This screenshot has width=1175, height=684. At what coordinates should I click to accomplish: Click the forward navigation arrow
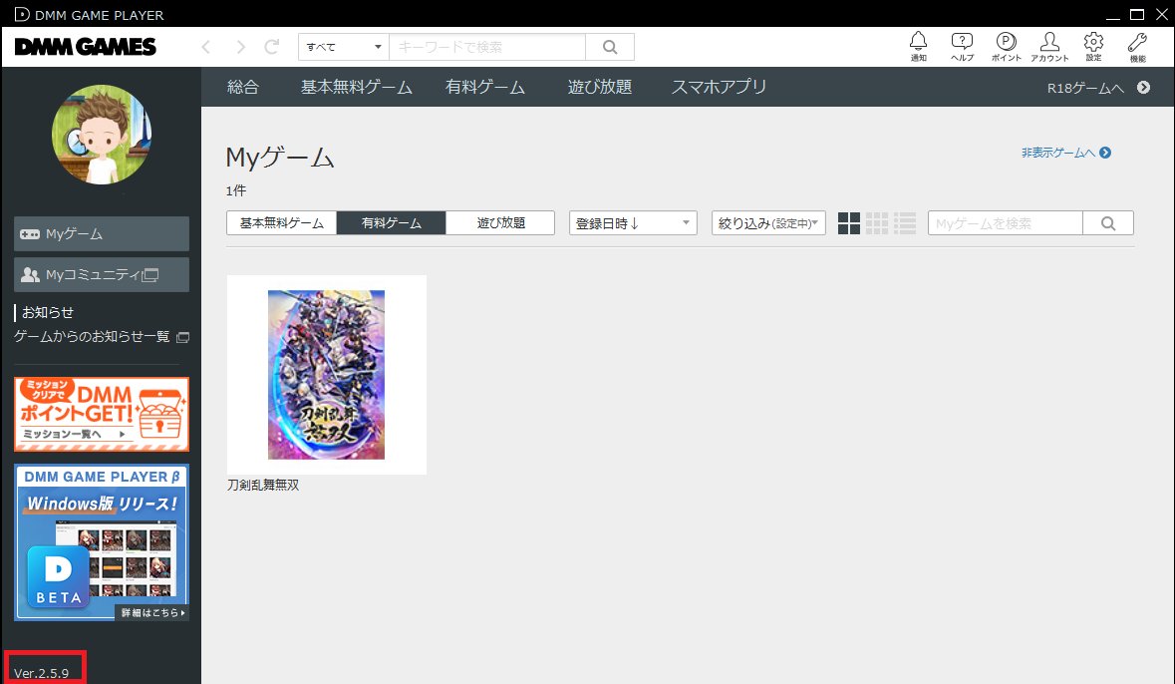[x=239, y=46]
